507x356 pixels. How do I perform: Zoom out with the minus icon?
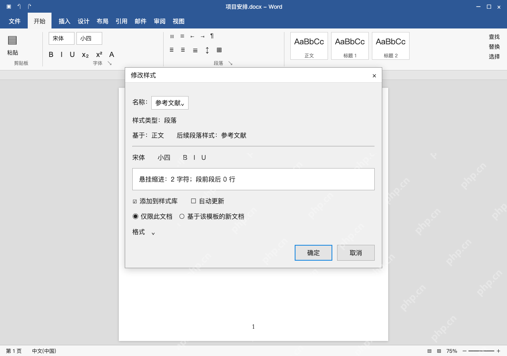pyautogui.click(x=465, y=351)
